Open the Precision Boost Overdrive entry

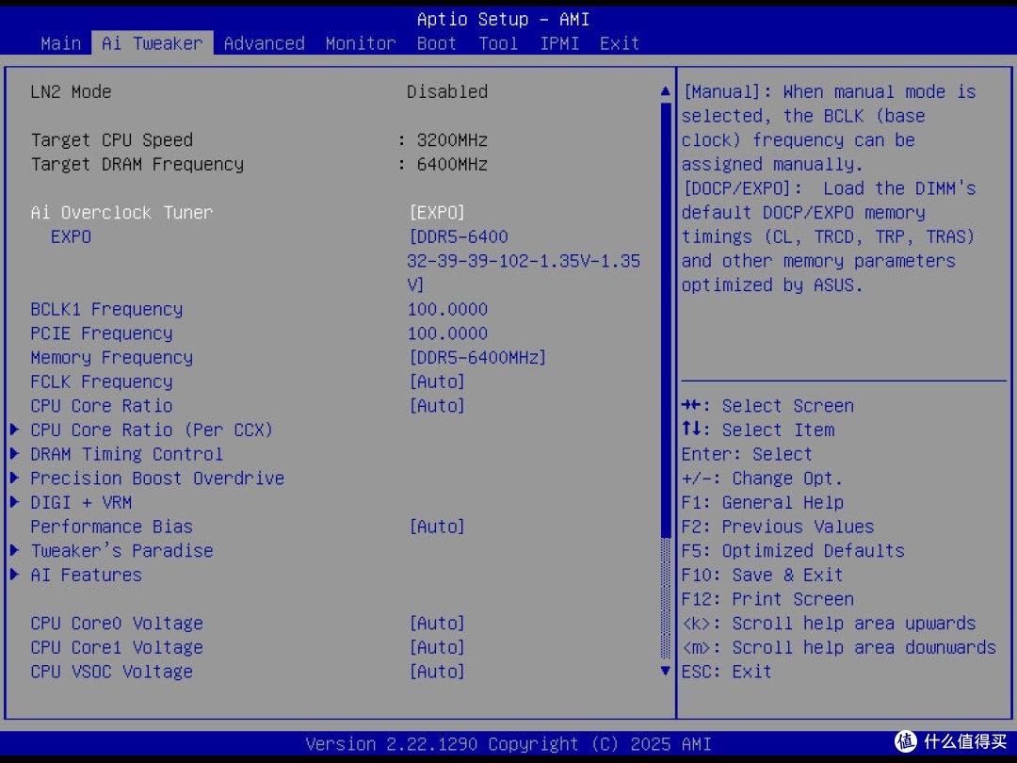(157, 479)
